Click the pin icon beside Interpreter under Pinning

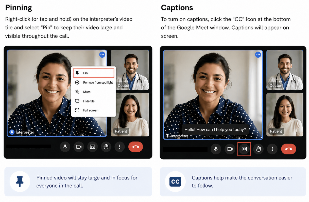(x=12, y=132)
